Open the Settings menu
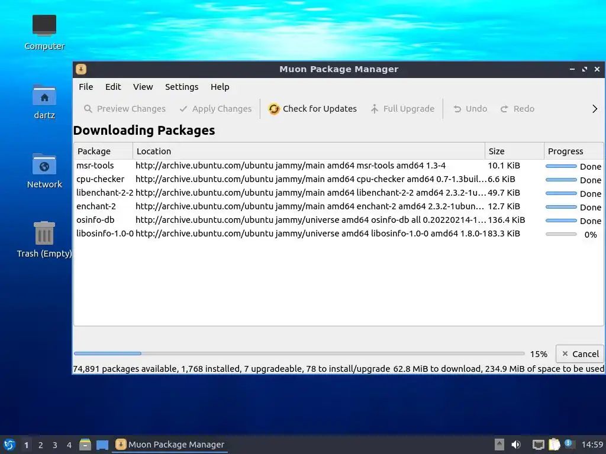 click(x=182, y=87)
